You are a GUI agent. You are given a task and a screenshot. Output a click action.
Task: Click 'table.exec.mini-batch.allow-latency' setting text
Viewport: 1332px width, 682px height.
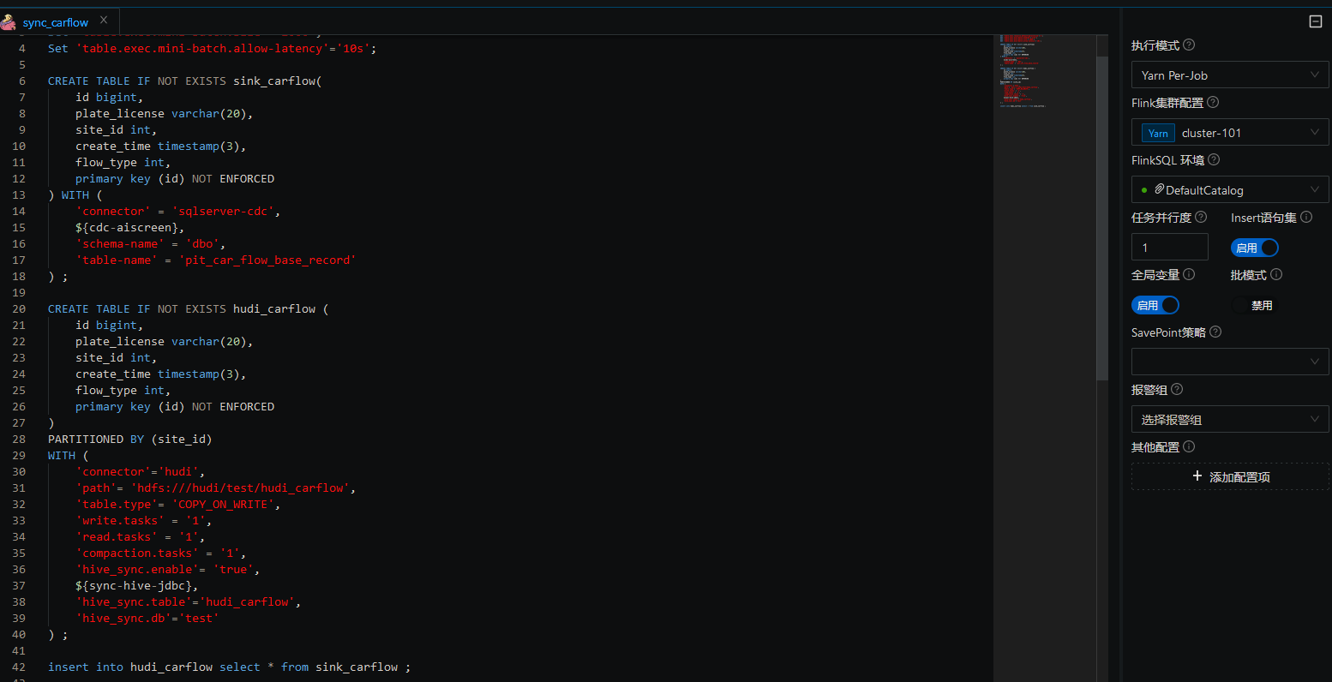202,48
